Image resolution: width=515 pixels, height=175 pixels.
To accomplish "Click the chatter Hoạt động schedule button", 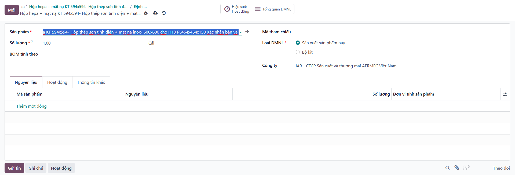I will [61, 168].
